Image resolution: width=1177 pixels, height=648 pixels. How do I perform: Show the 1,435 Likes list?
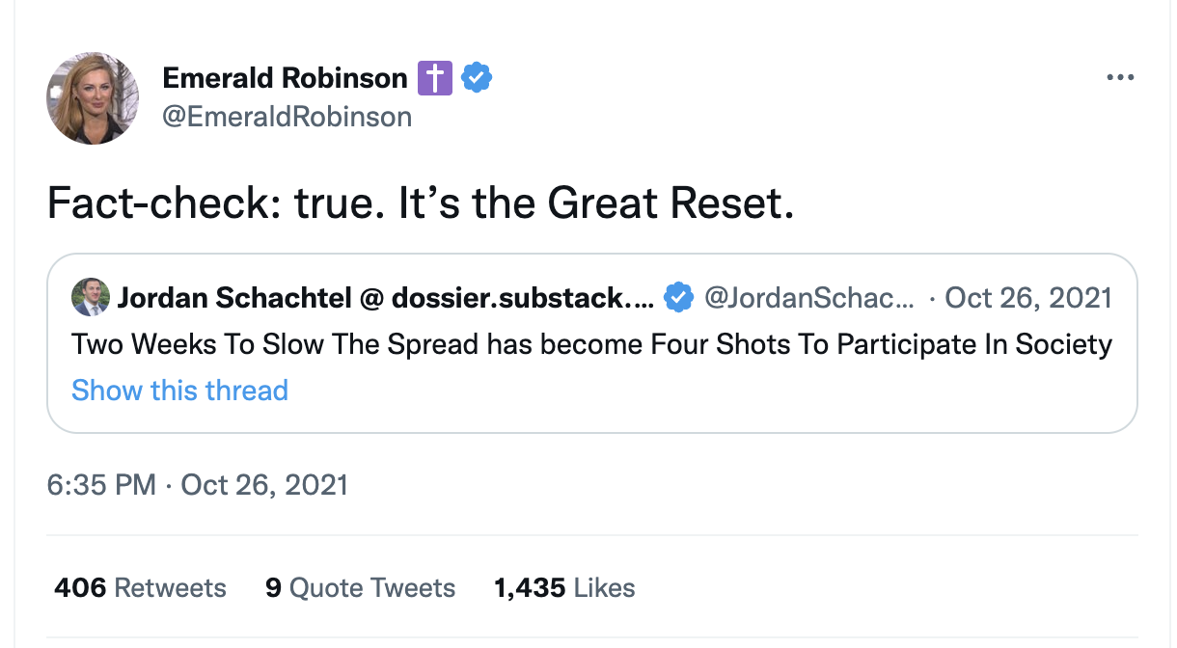564,588
